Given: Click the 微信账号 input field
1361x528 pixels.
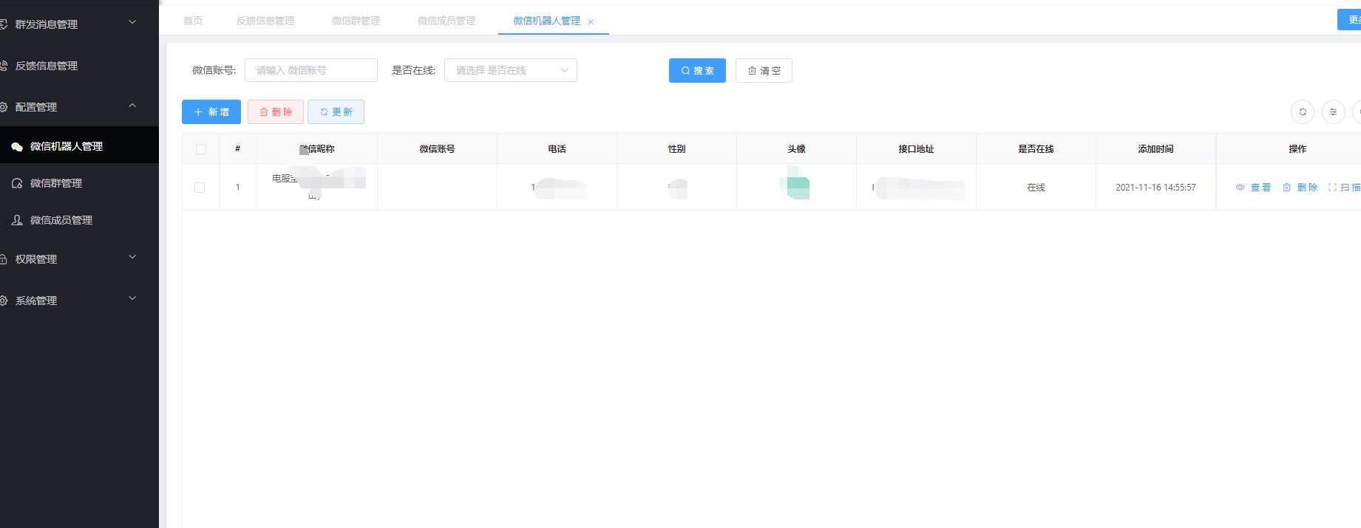Looking at the screenshot, I should point(311,70).
